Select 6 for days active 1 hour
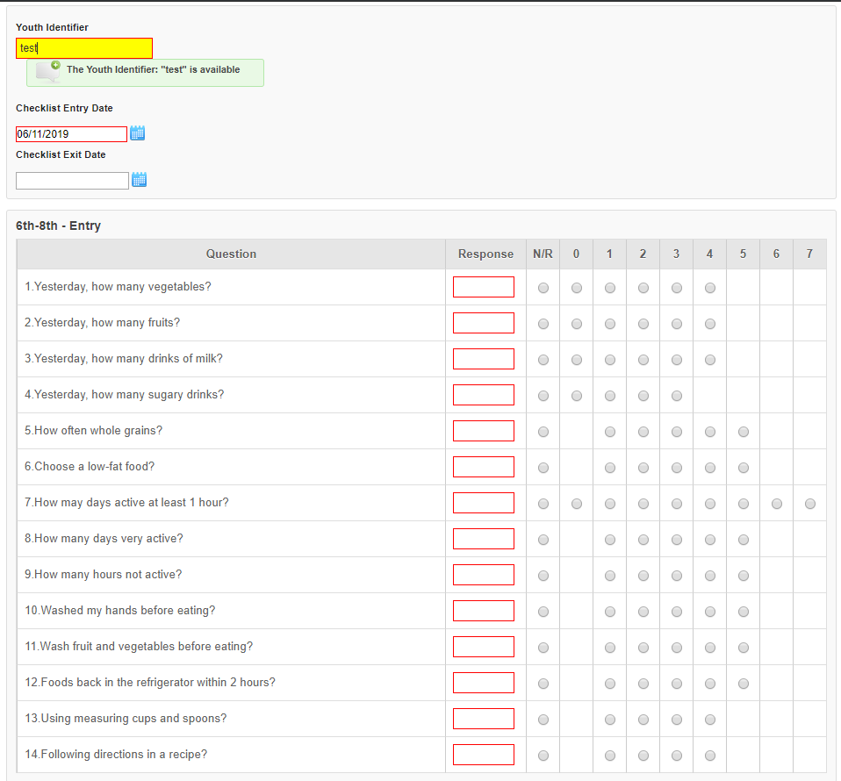 pos(777,504)
